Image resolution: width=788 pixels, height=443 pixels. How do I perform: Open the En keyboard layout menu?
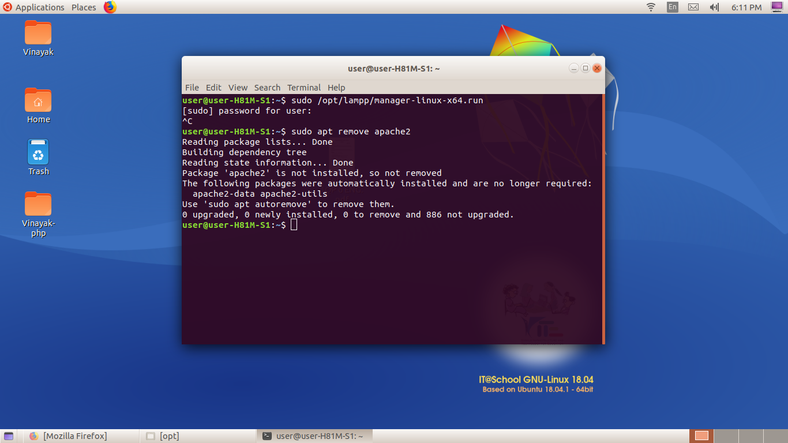[672, 7]
